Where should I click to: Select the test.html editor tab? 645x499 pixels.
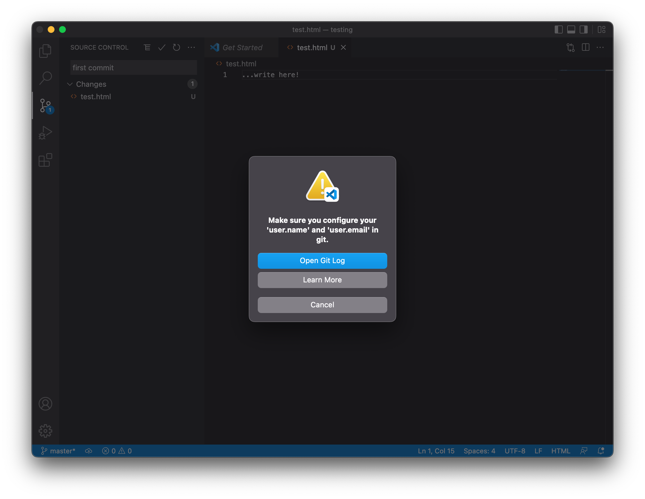312,47
